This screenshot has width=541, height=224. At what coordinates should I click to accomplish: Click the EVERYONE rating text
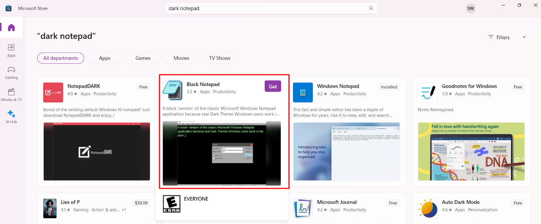(x=196, y=199)
